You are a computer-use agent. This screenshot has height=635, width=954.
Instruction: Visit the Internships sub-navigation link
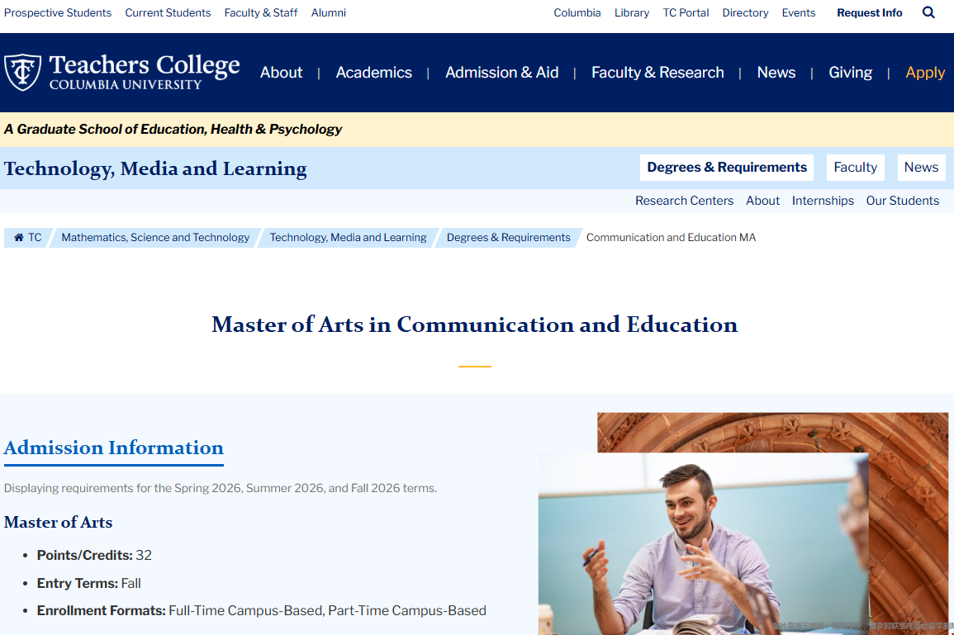click(823, 201)
